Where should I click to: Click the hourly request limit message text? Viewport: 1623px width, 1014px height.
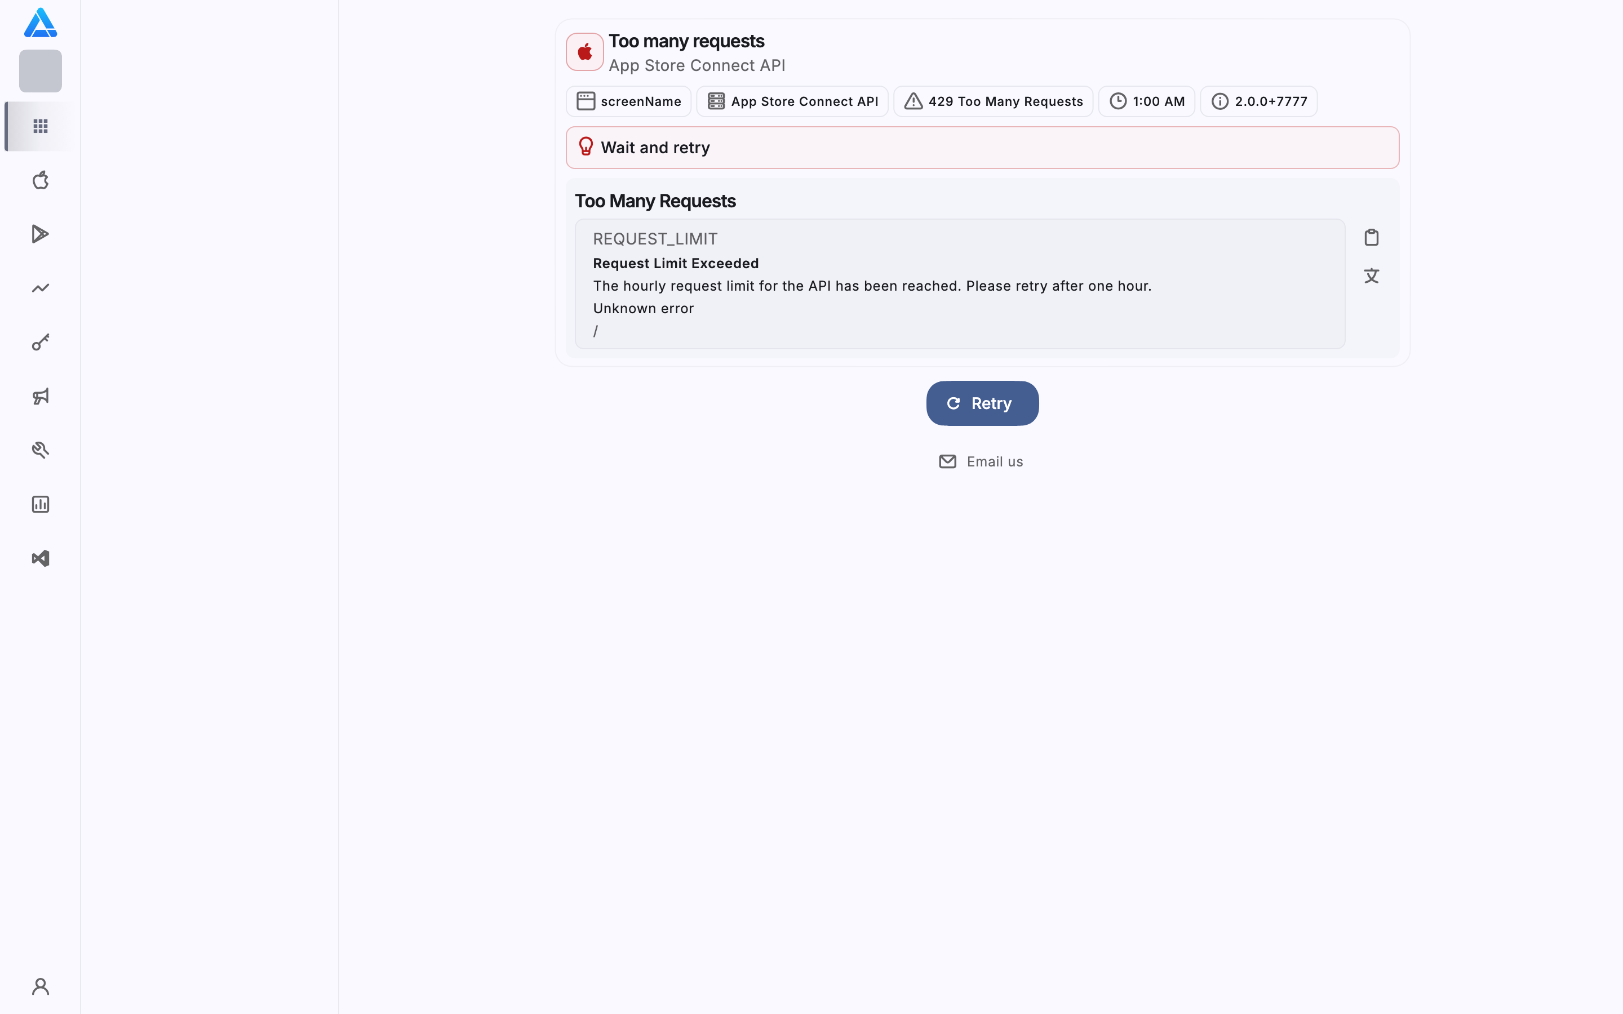tap(872, 286)
